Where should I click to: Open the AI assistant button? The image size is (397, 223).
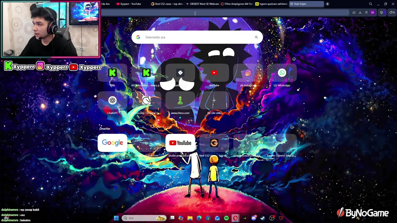392,12
